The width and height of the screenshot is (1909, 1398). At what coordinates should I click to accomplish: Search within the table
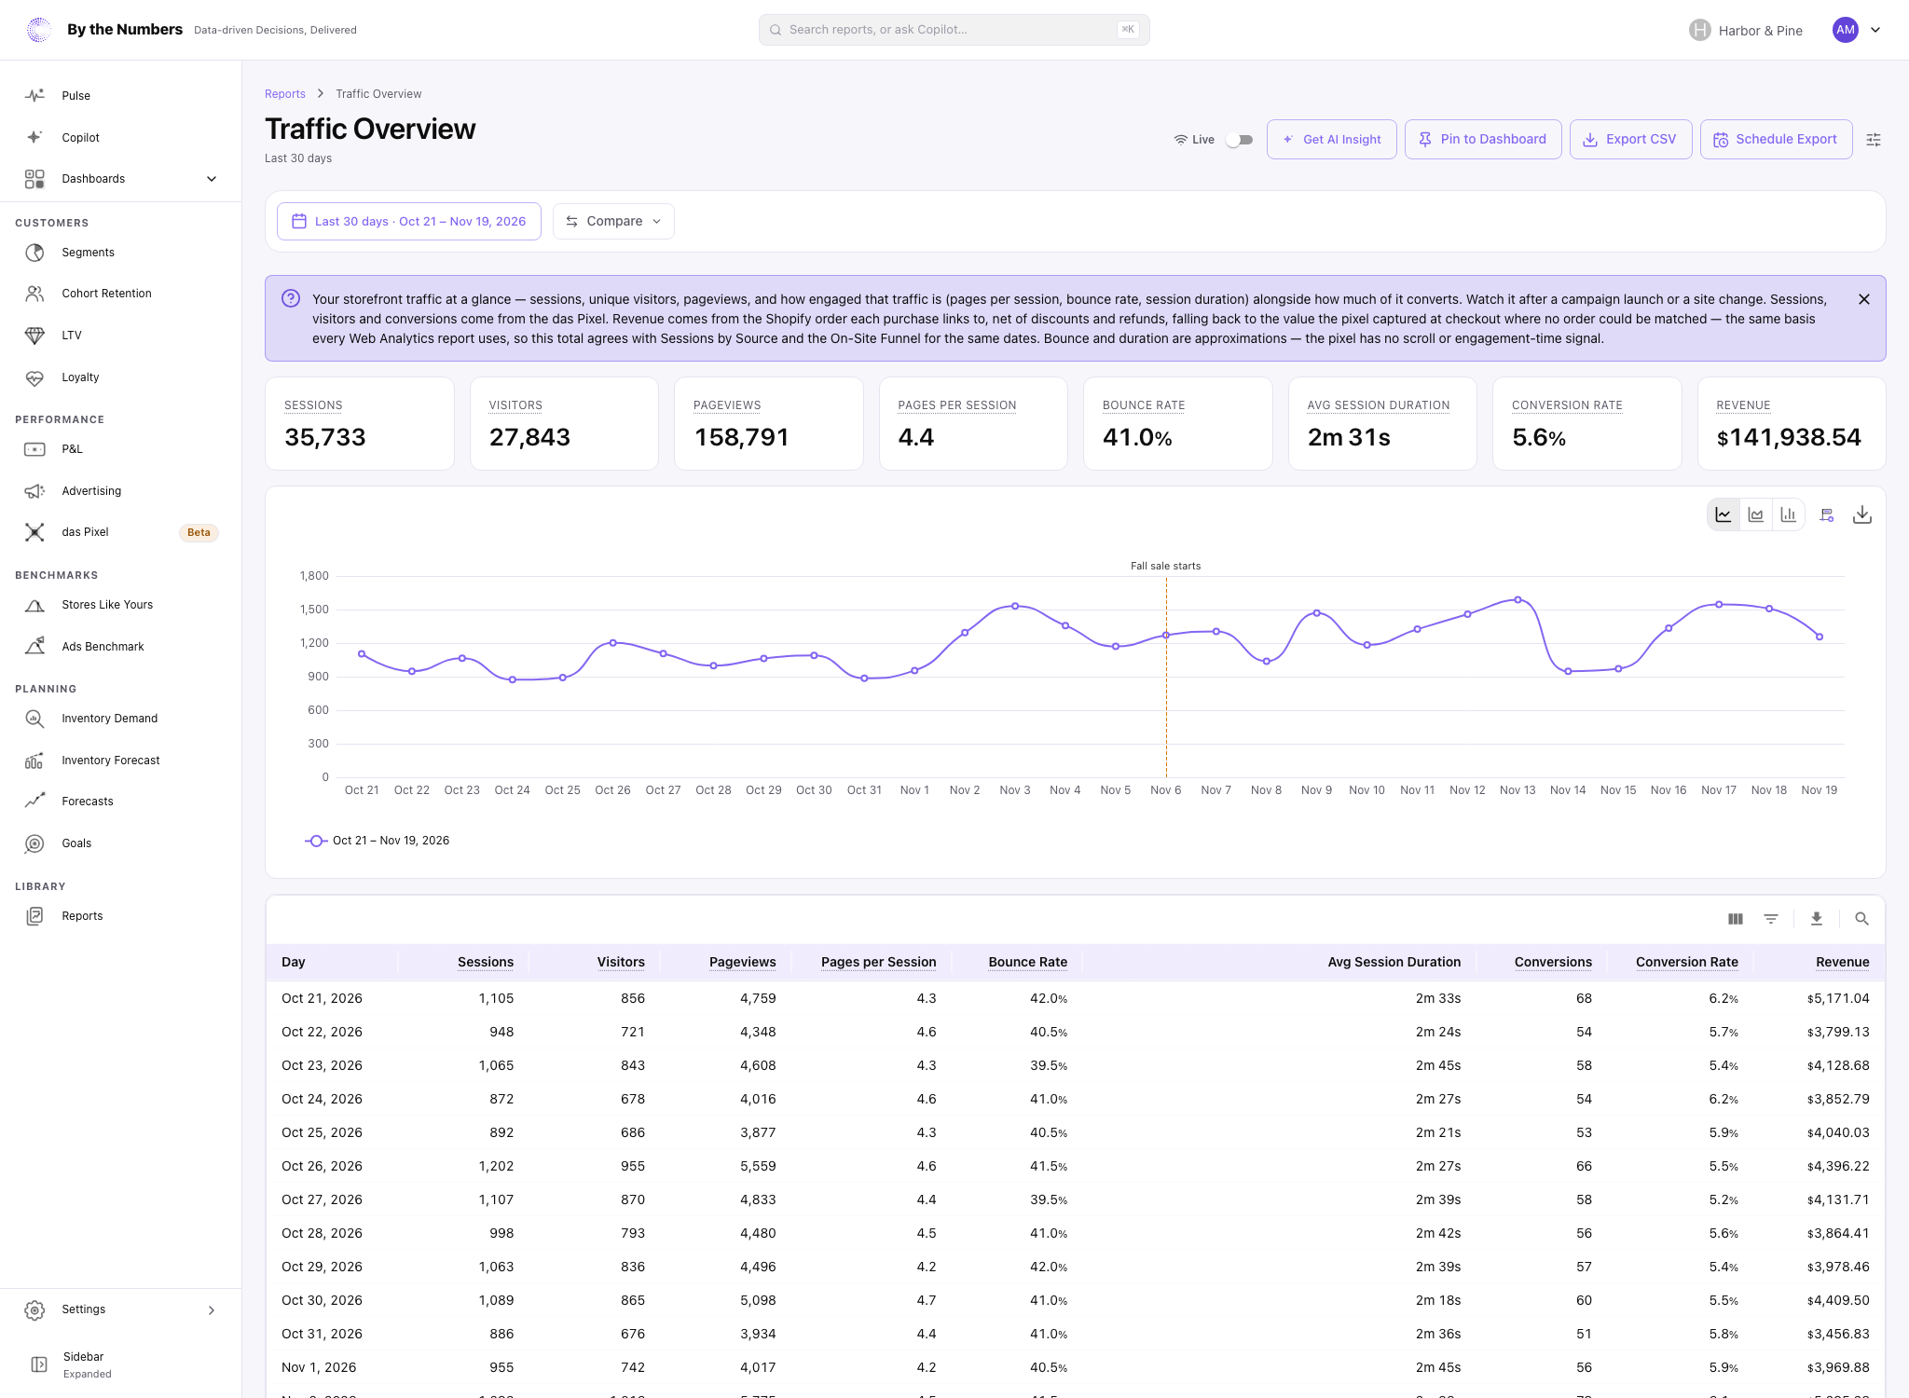(1861, 919)
